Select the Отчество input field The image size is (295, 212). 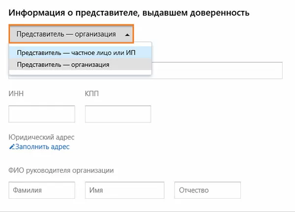[207, 190]
